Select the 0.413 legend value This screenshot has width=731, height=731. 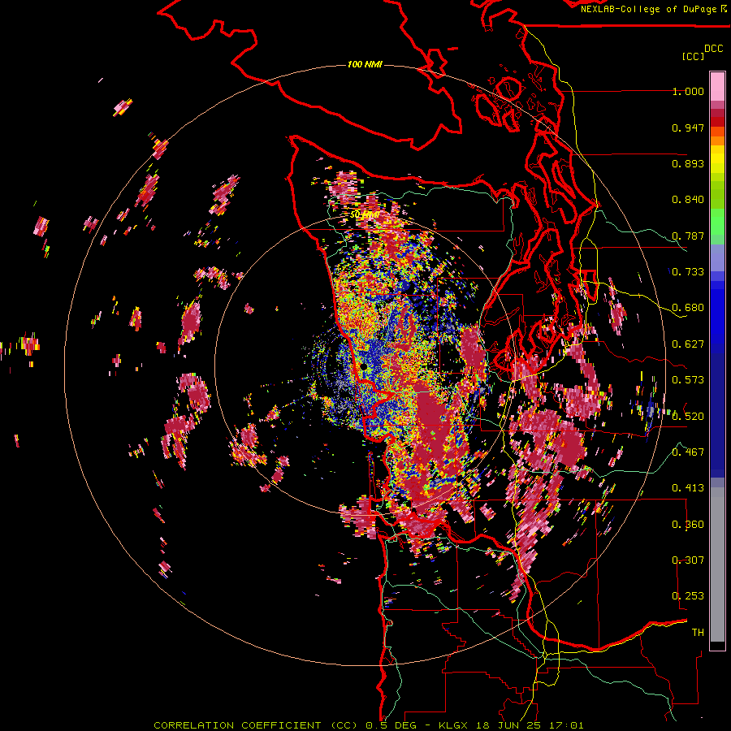pyautogui.click(x=688, y=488)
